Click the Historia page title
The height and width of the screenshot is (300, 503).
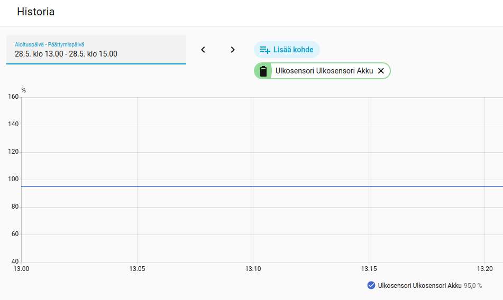[35, 12]
